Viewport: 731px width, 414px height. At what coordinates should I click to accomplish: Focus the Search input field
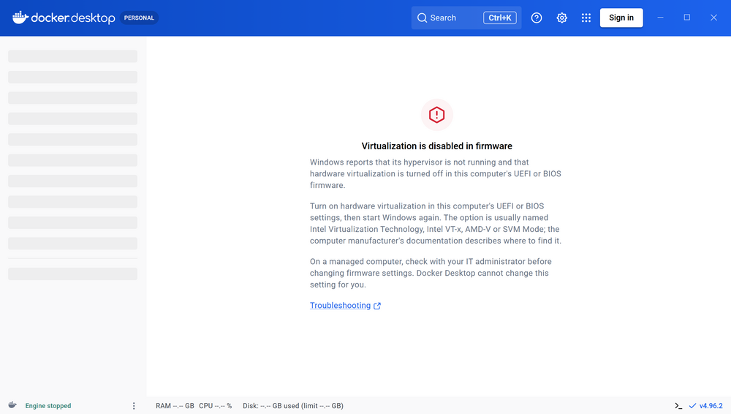466,18
